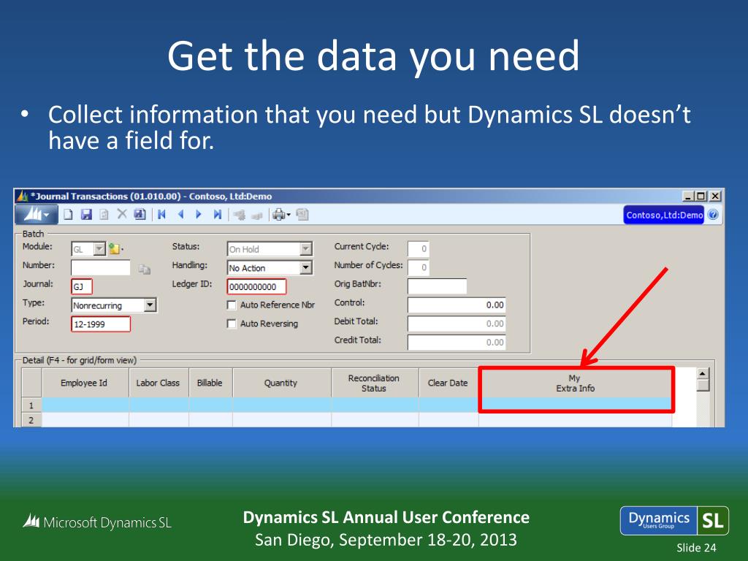
Task: Open the Dynamics SL application menu button
Action: click(37, 215)
